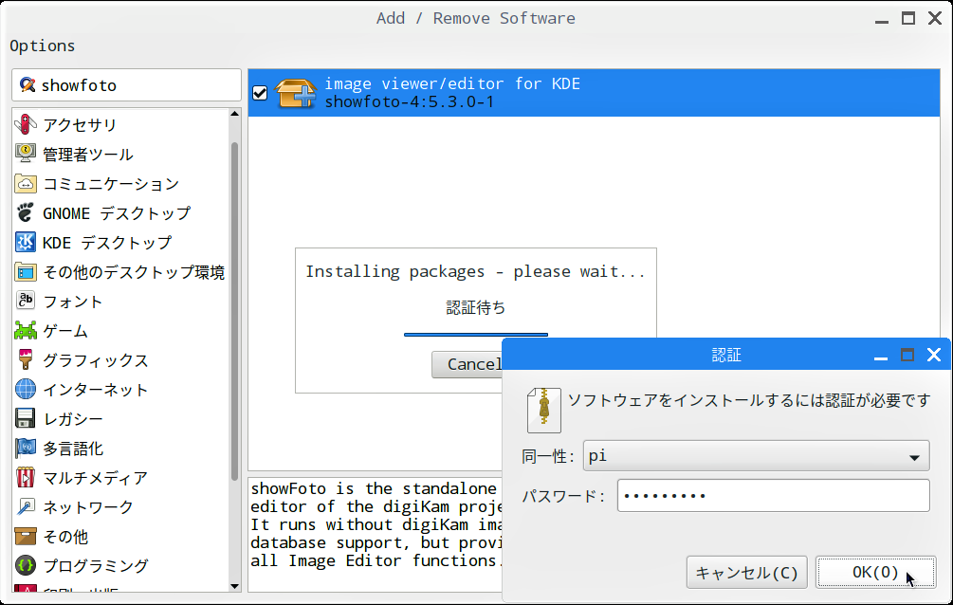The image size is (953, 605).
Task: Open the 同一性 user dropdown
Action: pyautogui.click(x=756, y=456)
